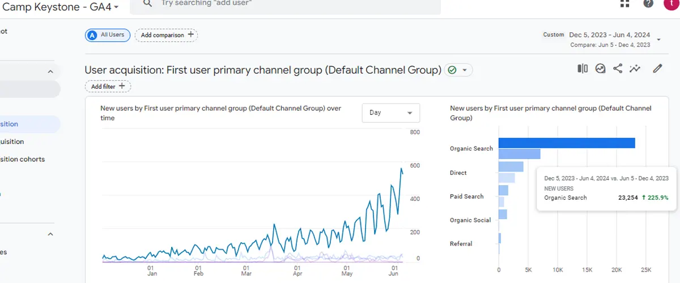
Task: Click the Direct channel bar
Action: 511,167
